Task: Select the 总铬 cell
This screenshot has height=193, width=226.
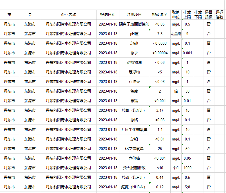Action: [x=134, y=120]
